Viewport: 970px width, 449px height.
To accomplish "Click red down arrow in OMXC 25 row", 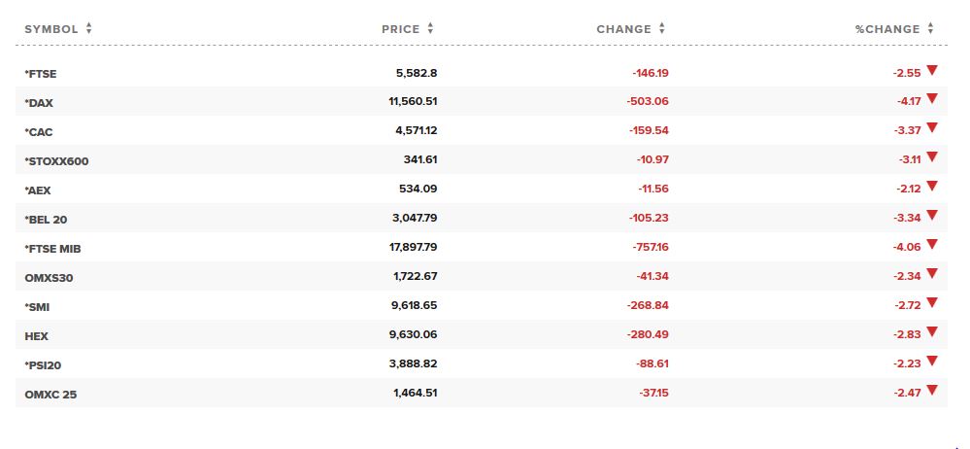I will pyautogui.click(x=931, y=390).
